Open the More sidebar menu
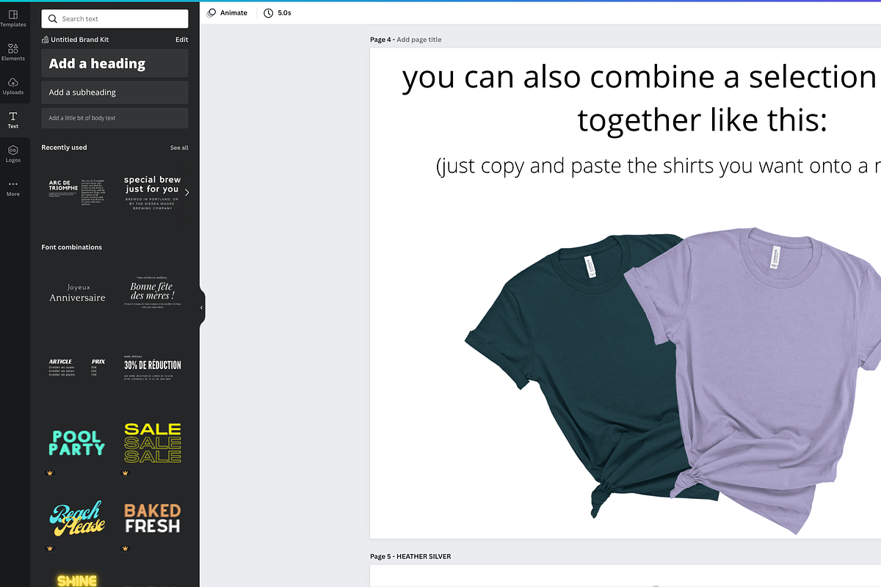The height and width of the screenshot is (587, 881). pos(13,188)
